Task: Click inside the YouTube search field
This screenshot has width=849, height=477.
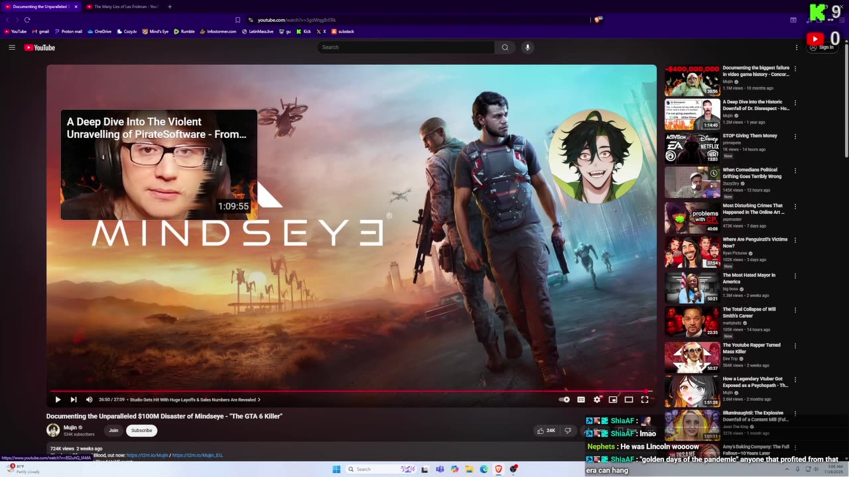Action: pyautogui.click(x=406, y=48)
